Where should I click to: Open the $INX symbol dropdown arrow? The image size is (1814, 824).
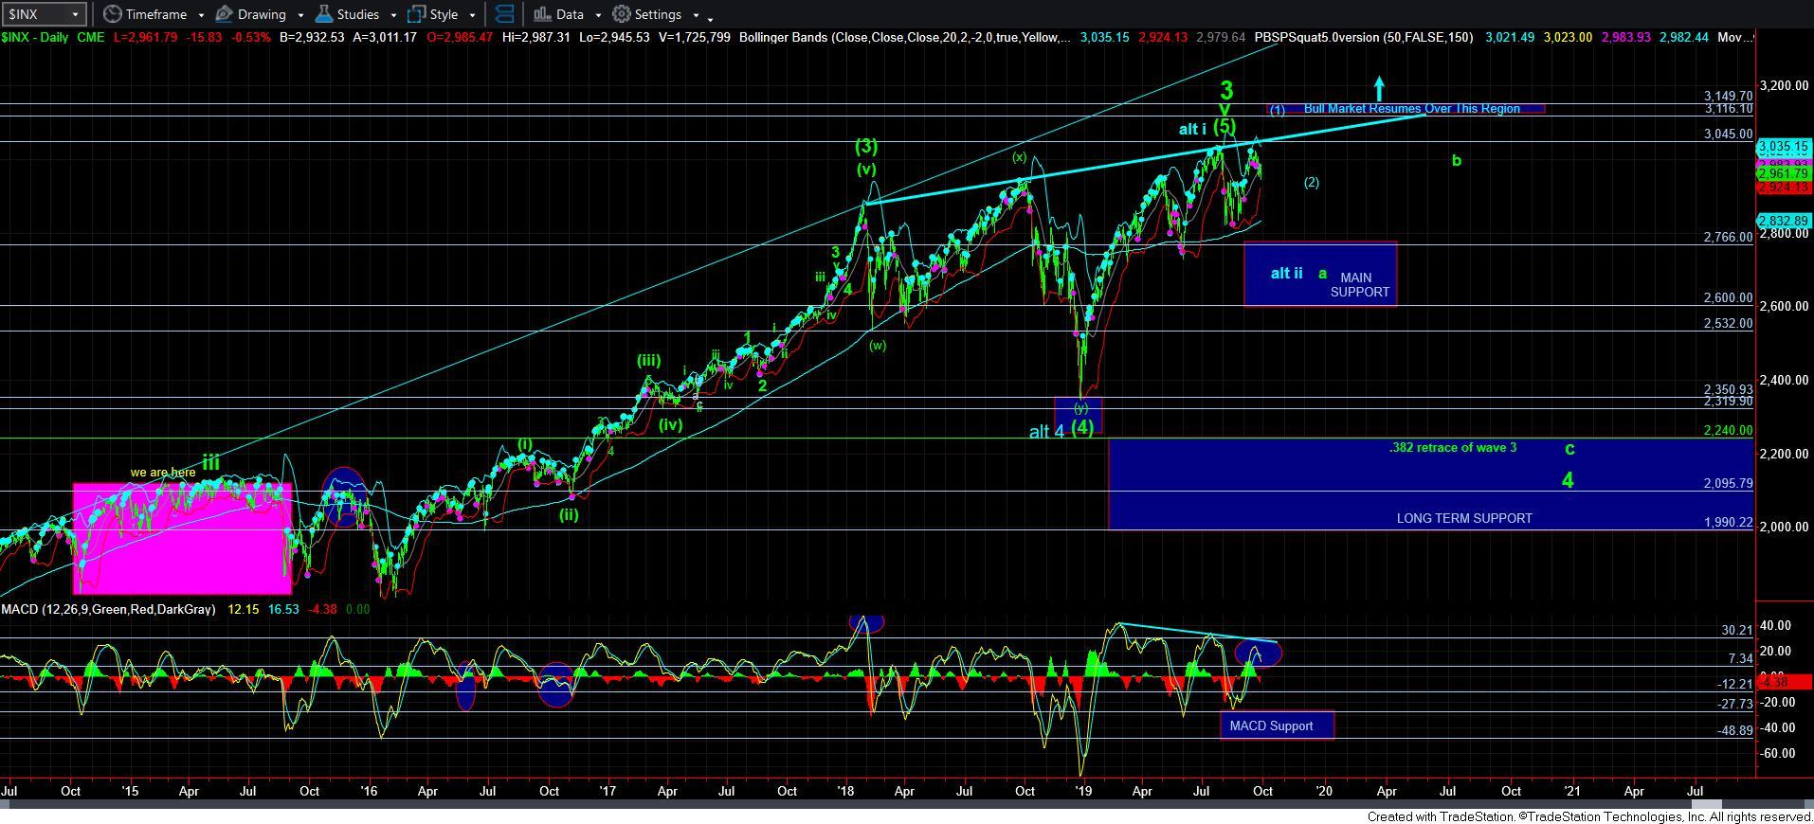coord(75,15)
